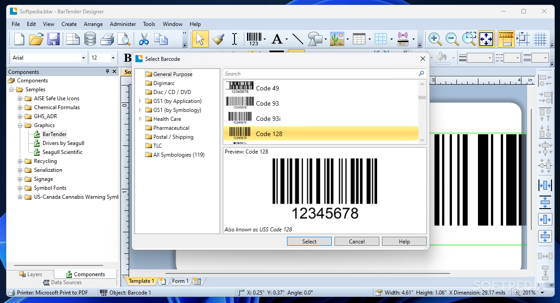Switch to the Layers tab
Screen dimensions: 560x303
point(30,274)
